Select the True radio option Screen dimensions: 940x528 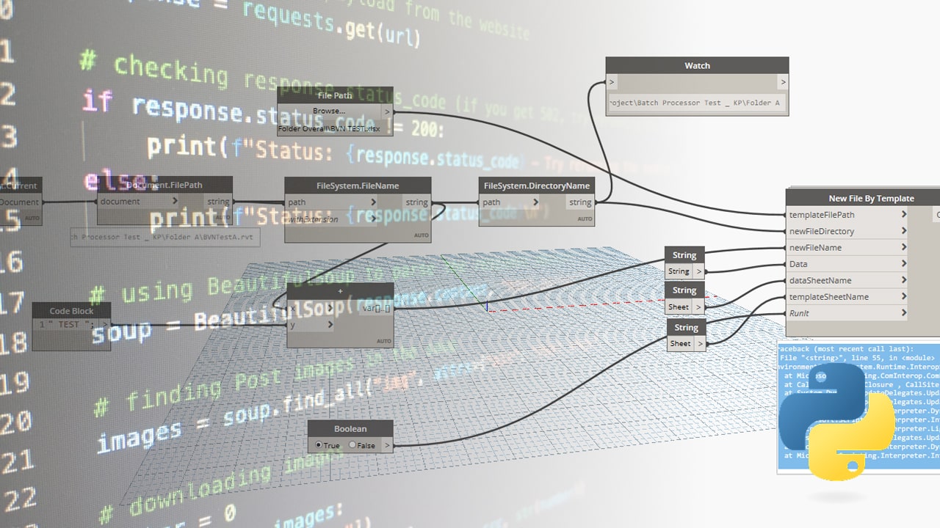coord(327,445)
